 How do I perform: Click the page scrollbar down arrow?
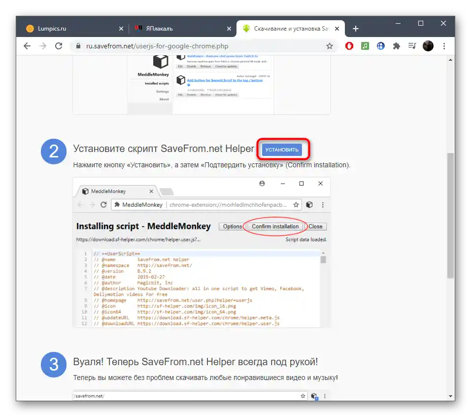(450, 396)
